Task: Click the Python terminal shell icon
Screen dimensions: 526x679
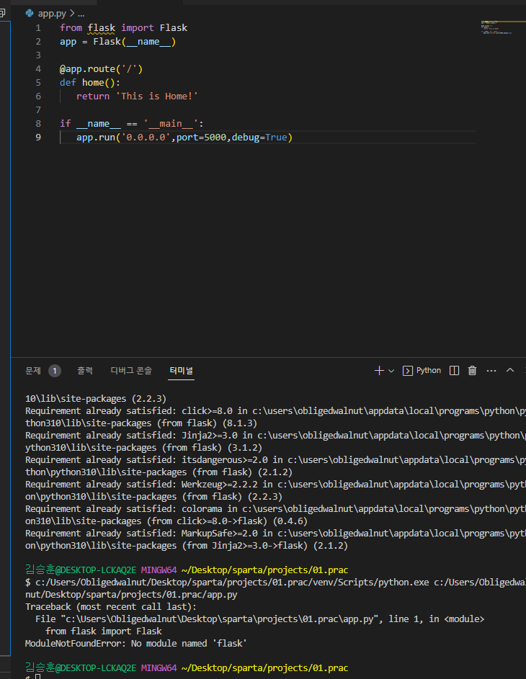Action: coord(407,371)
